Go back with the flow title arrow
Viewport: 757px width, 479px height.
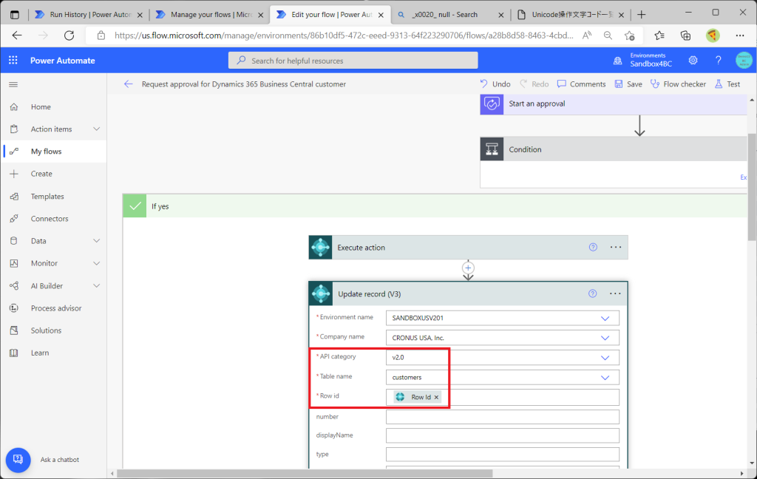129,84
